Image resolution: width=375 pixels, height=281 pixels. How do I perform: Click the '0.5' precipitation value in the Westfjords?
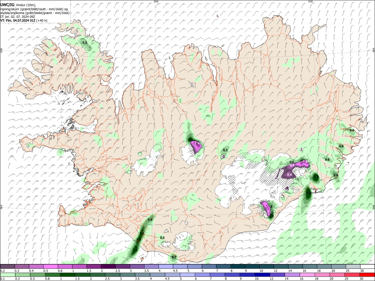85,43
